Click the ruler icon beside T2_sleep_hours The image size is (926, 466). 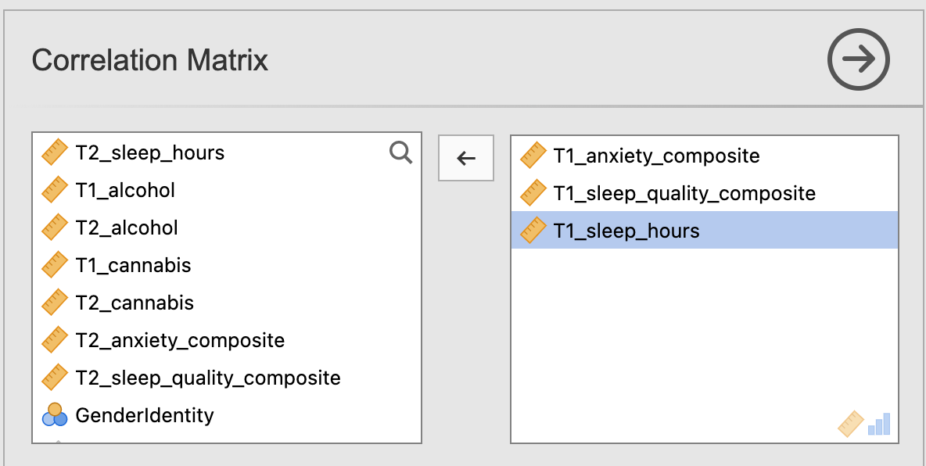[x=55, y=153]
